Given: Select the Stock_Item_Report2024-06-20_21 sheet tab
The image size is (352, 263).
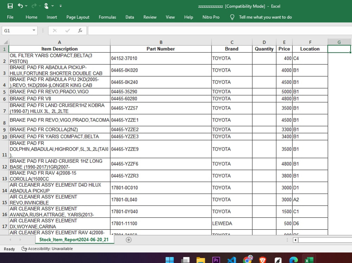Looking at the screenshot, I should click(74, 240).
